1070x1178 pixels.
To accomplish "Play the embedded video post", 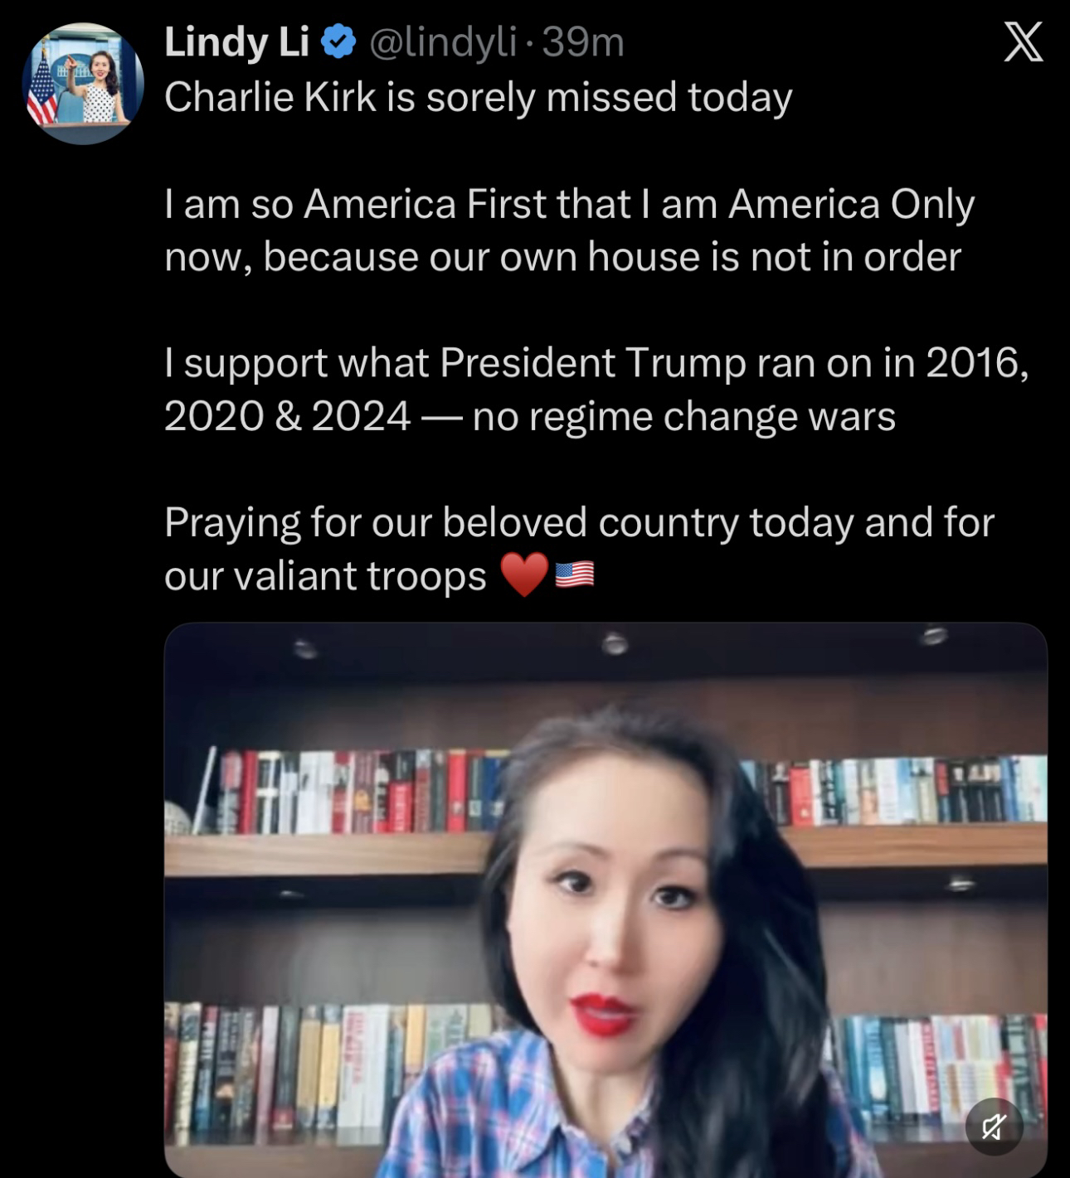I will coord(606,899).
